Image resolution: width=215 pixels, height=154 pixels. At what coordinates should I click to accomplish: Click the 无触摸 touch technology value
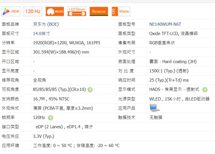(x=156, y=118)
